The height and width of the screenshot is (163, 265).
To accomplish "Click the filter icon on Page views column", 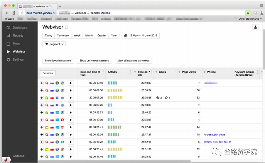I will point(179,72).
